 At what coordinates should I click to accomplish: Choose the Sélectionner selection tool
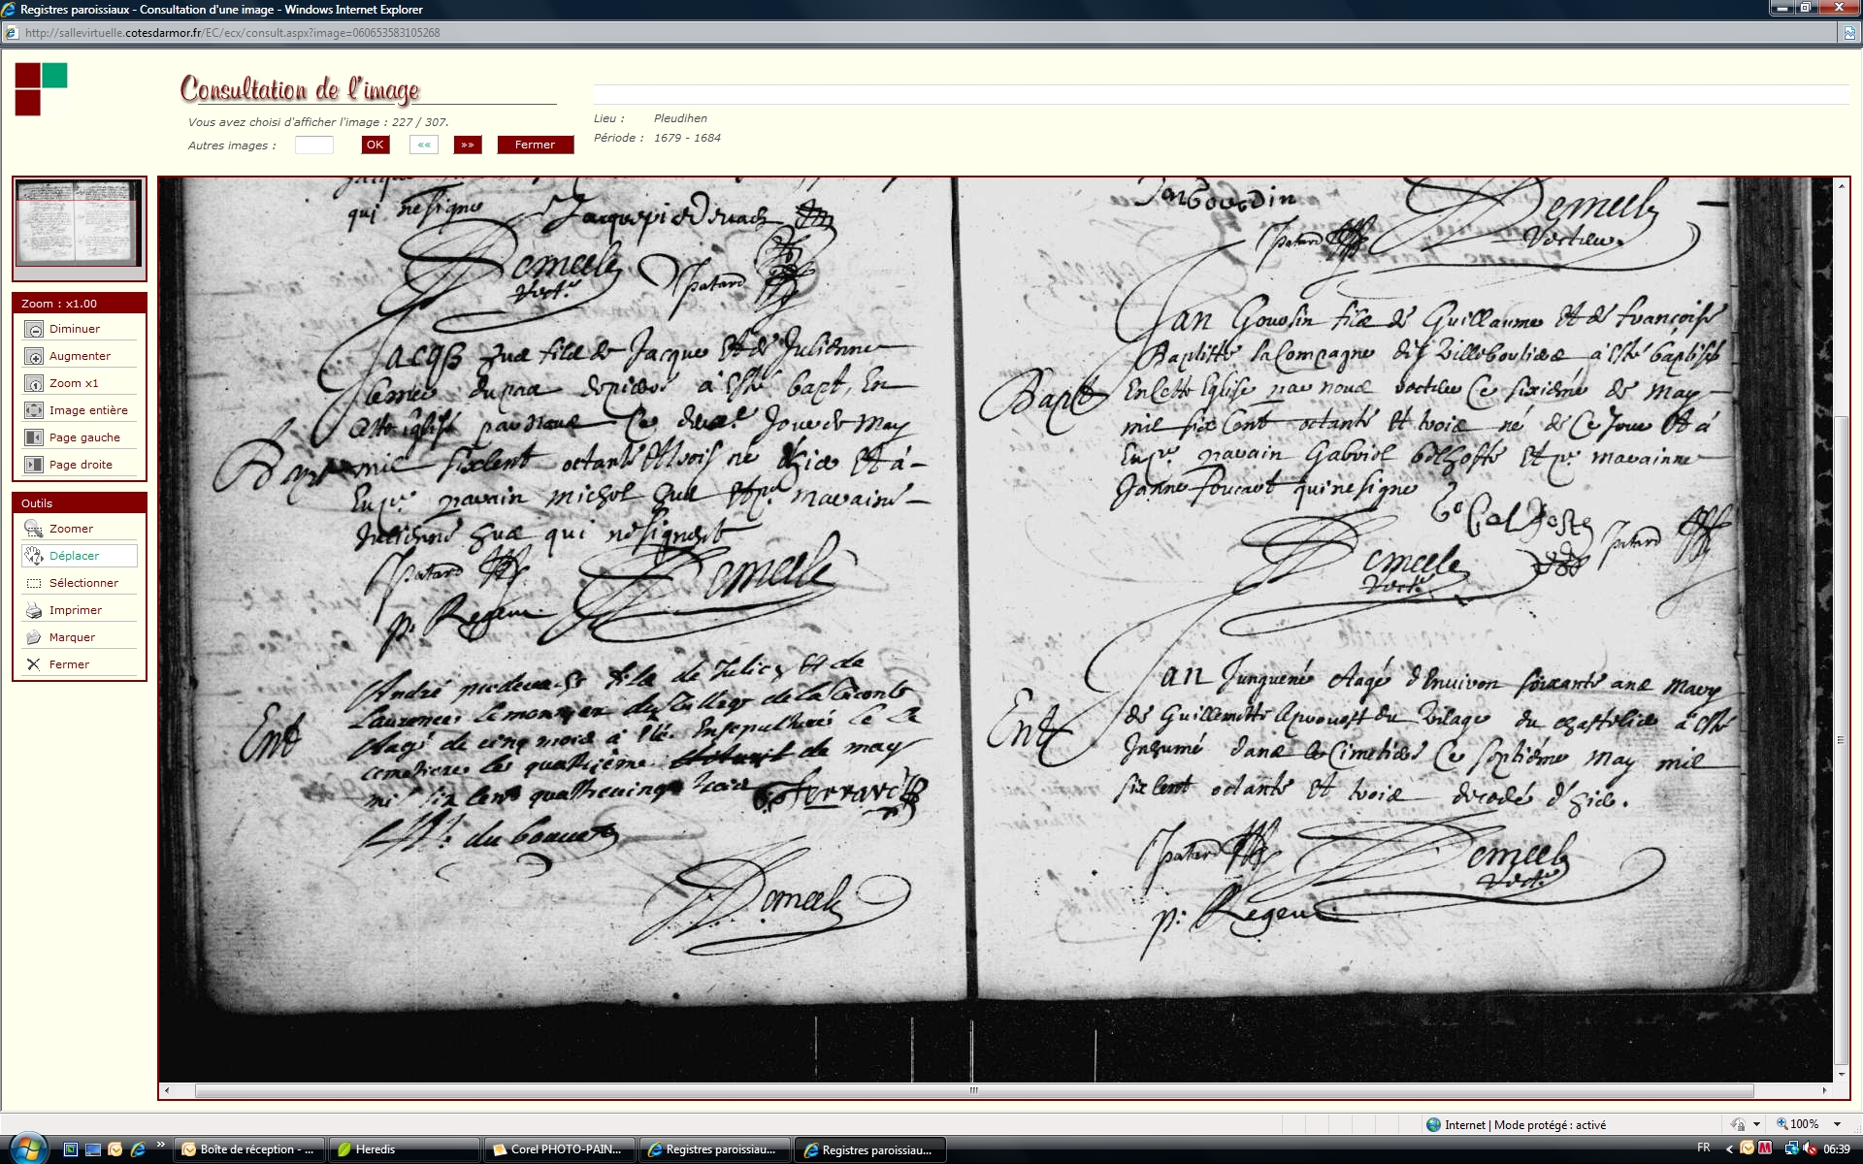tap(34, 583)
